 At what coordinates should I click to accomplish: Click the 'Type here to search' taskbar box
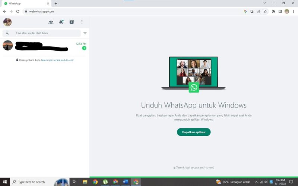tap(39, 182)
